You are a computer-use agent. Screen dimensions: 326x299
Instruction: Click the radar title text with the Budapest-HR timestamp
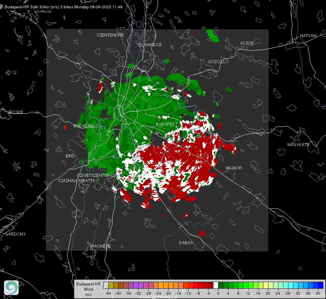coord(63,7)
